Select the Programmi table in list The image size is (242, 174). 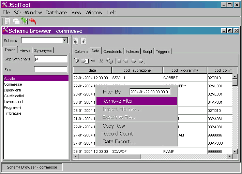tap(36, 107)
